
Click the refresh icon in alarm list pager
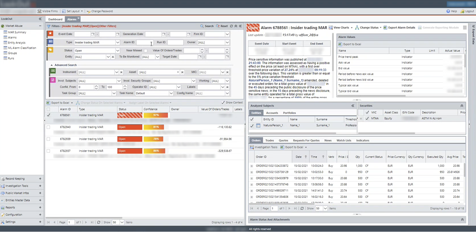(x=98, y=222)
